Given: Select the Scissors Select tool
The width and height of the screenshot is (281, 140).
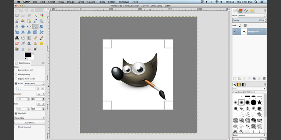Looking at the screenshot, I should coord(17,21).
